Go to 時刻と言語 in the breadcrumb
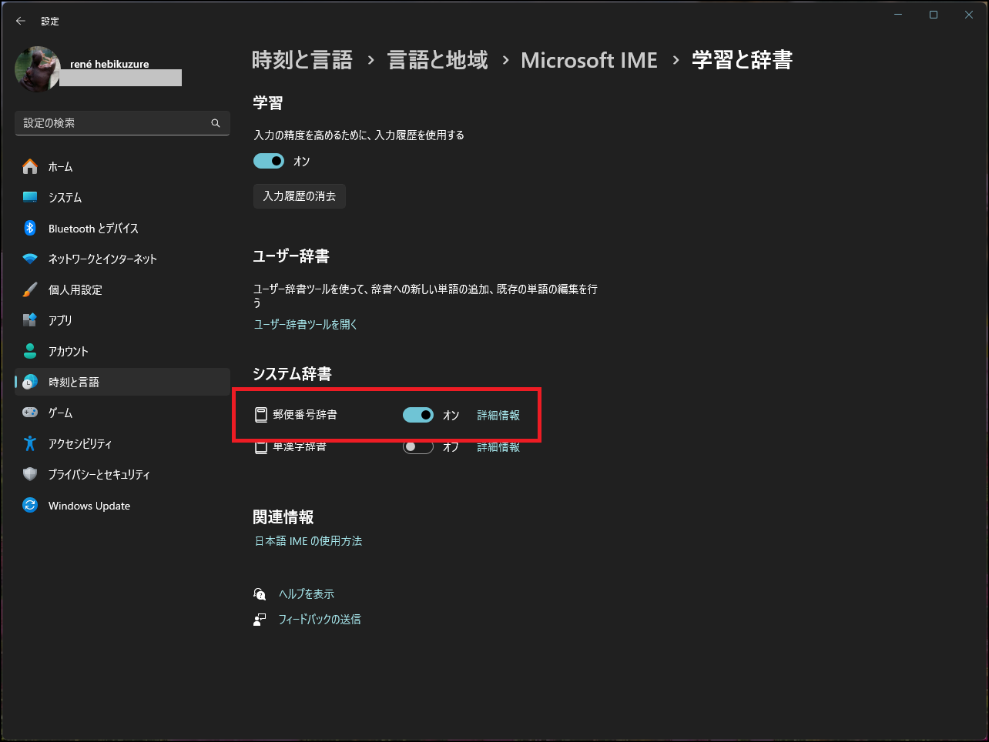Image resolution: width=989 pixels, height=742 pixels. (302, 60)
